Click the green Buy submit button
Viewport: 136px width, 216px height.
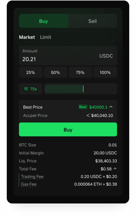click(68, 130)
